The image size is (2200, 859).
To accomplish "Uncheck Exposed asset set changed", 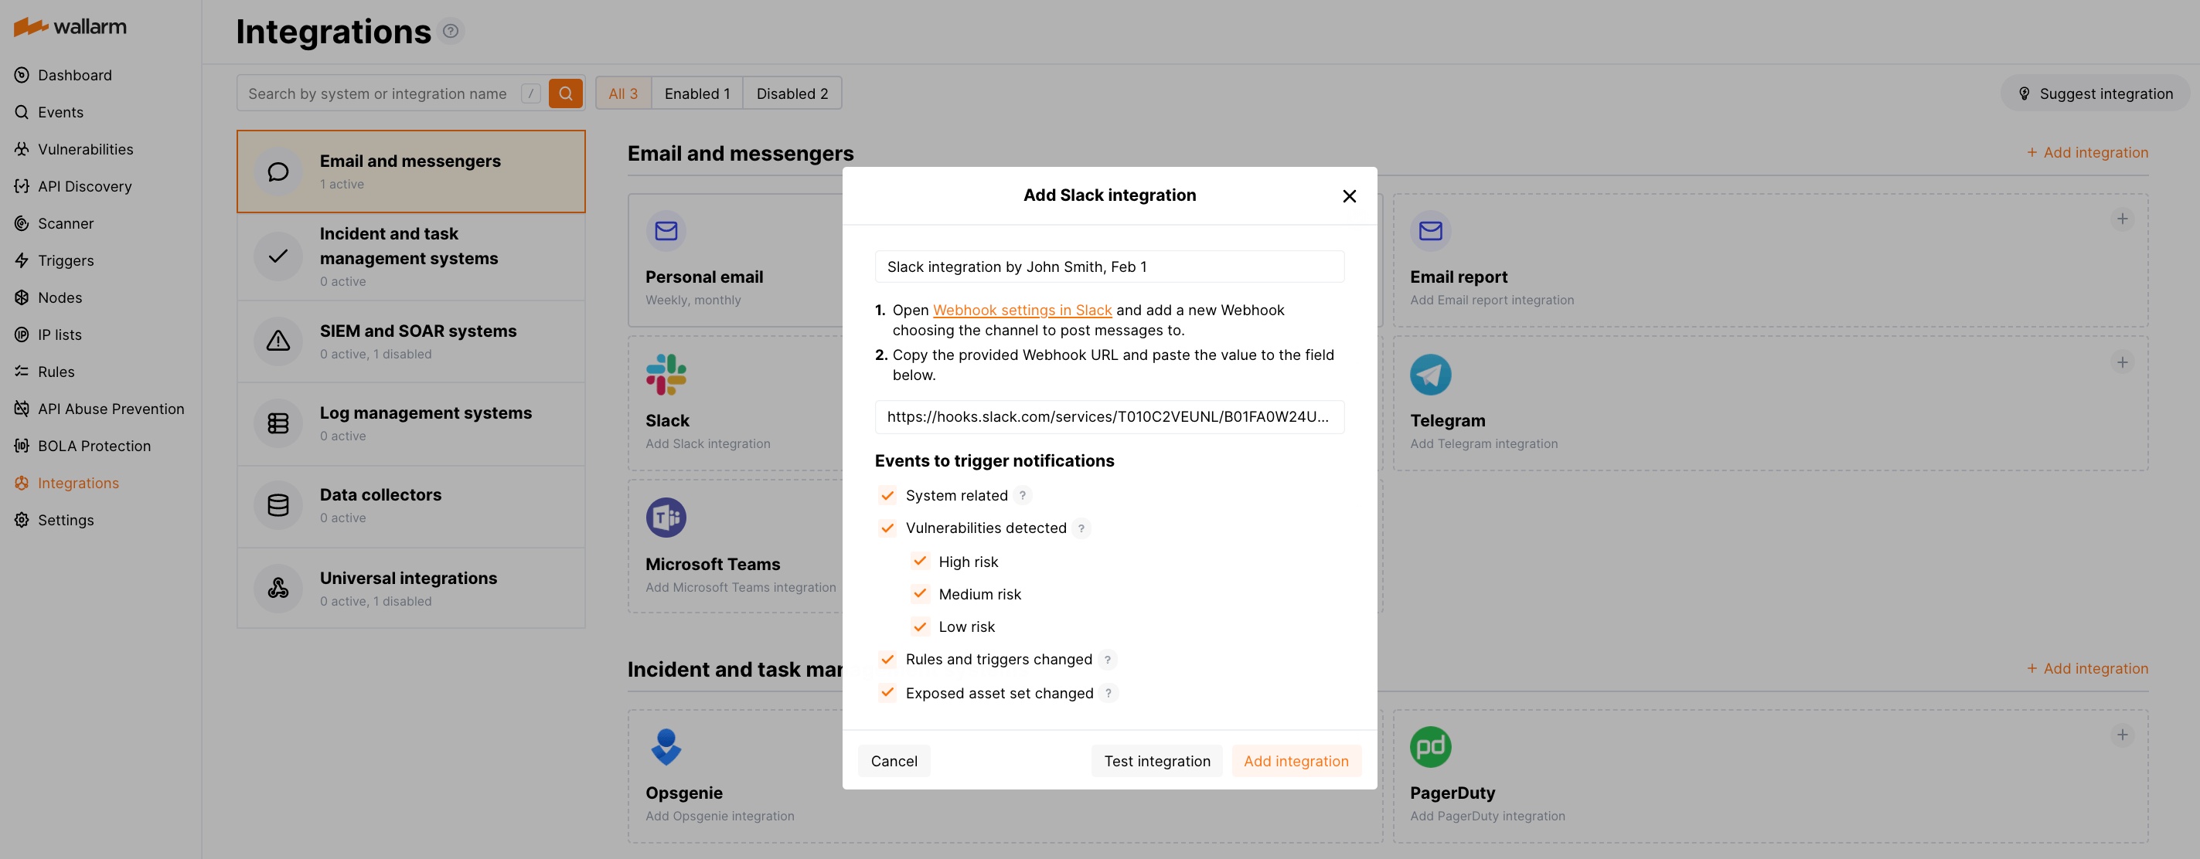I will click(887, 693).
